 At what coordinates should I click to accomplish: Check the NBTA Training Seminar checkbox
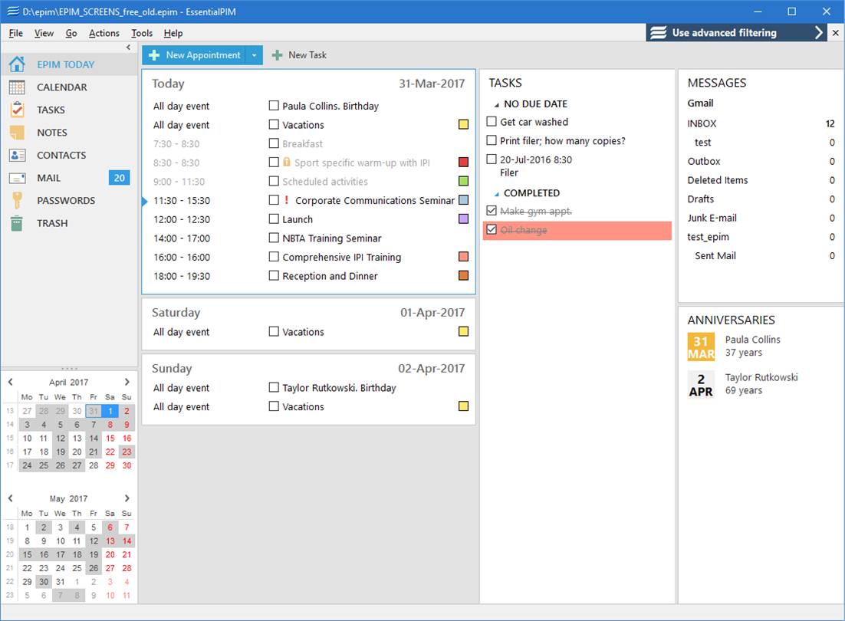[274, 238]
